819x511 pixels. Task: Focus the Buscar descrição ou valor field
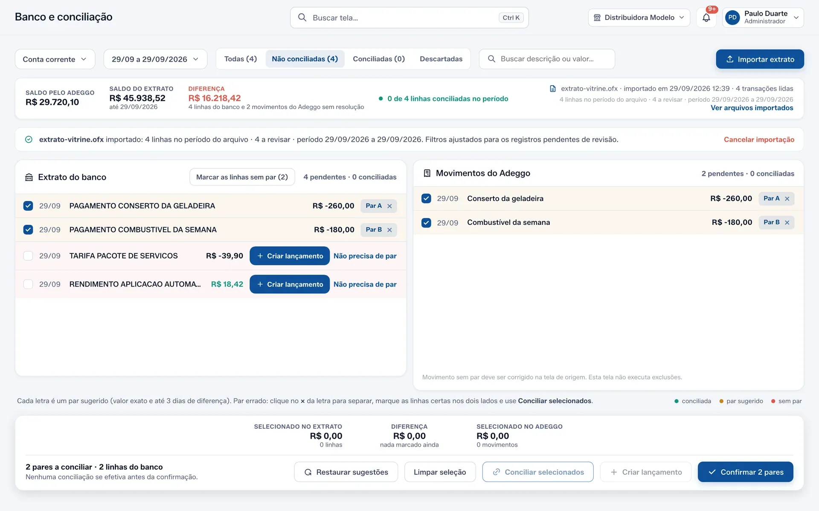(547, 59)
